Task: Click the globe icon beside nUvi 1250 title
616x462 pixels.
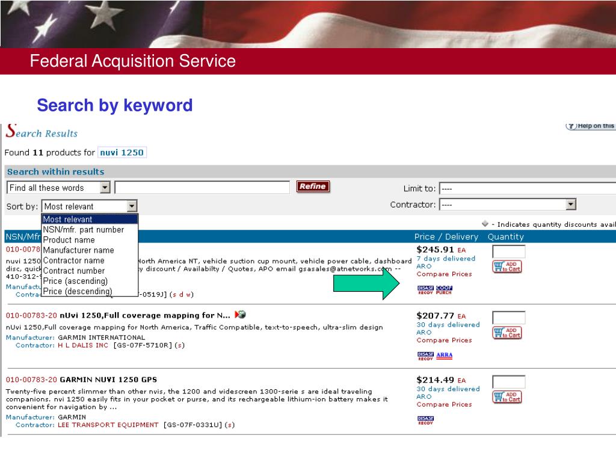Action: tap(240, 314)
